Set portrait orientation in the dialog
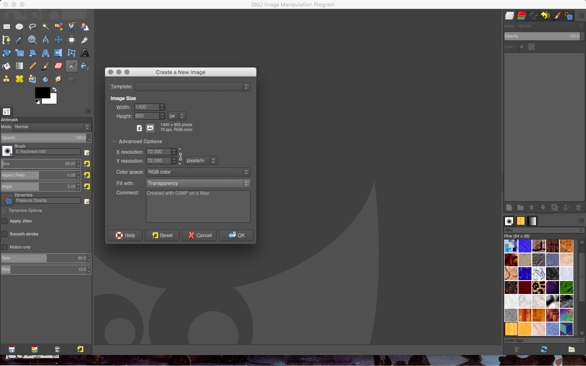Image resolution: width=586 pixels, height=366 pixels. [140, 128]
